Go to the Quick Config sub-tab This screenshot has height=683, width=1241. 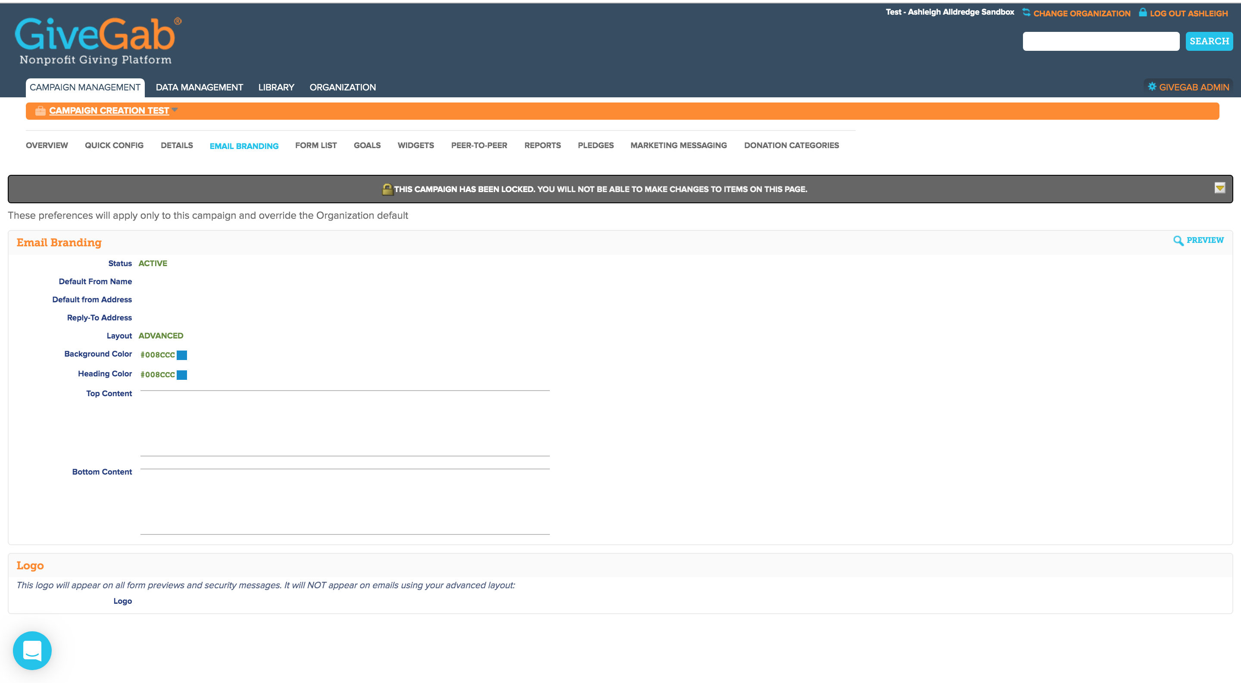114,146
